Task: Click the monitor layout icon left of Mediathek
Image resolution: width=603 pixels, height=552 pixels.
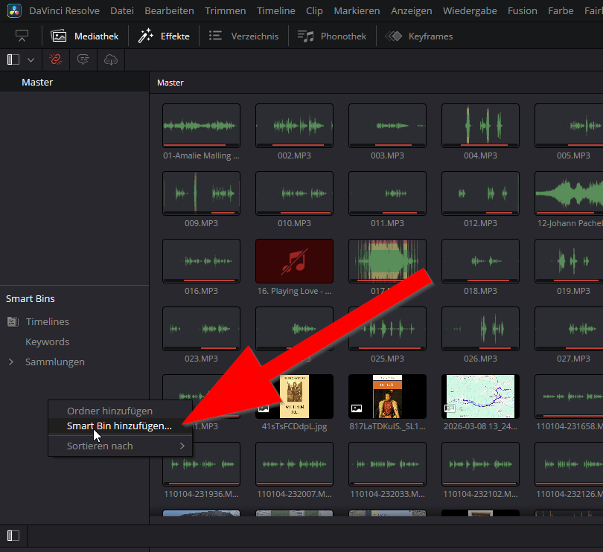Action: click(22, 36)
